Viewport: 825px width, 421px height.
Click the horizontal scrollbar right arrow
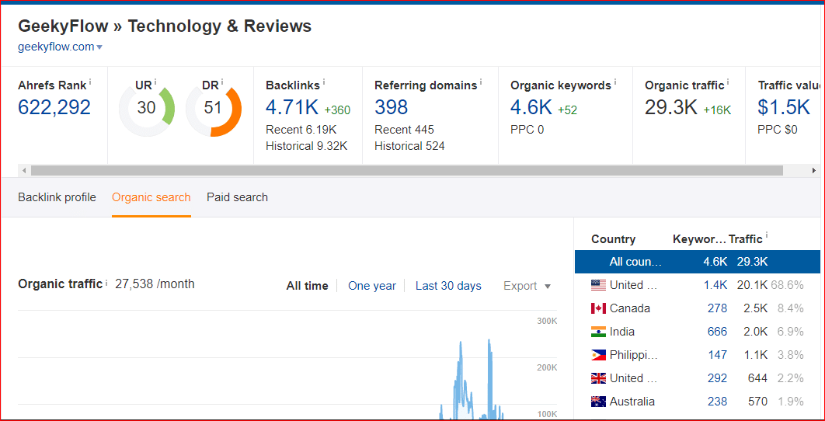814,171
